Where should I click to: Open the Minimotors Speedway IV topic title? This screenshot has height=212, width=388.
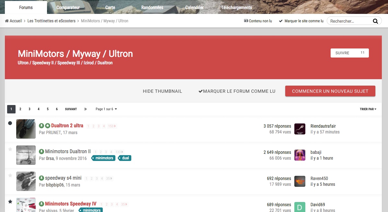(71, 204)
